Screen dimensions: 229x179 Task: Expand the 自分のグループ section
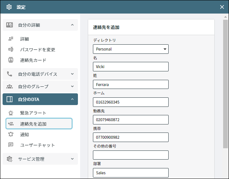pyautogui.click(x=40, y=86)
